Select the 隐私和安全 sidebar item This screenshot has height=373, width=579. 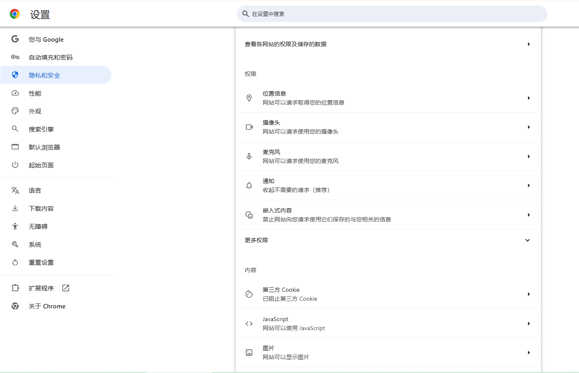(56, 75)
